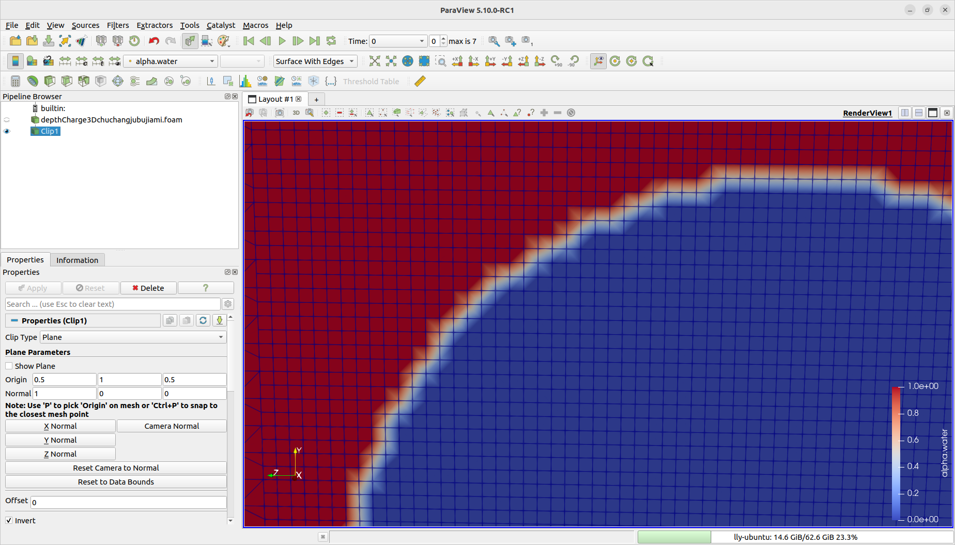Set view direction to +Y
The height and width of the screenshot is (545, 955).
490,61
